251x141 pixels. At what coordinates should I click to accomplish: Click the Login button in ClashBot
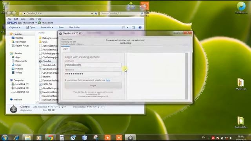point(93,85)
